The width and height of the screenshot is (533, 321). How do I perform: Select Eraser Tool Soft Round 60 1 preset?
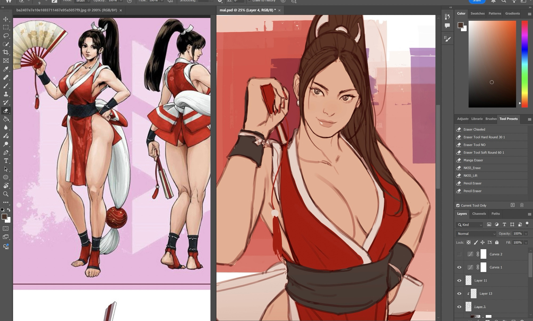(491, 152)
